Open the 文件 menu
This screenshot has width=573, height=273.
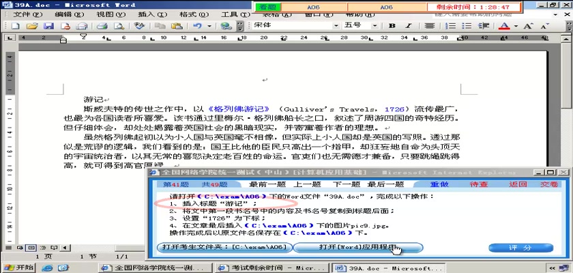pos(28,15)
